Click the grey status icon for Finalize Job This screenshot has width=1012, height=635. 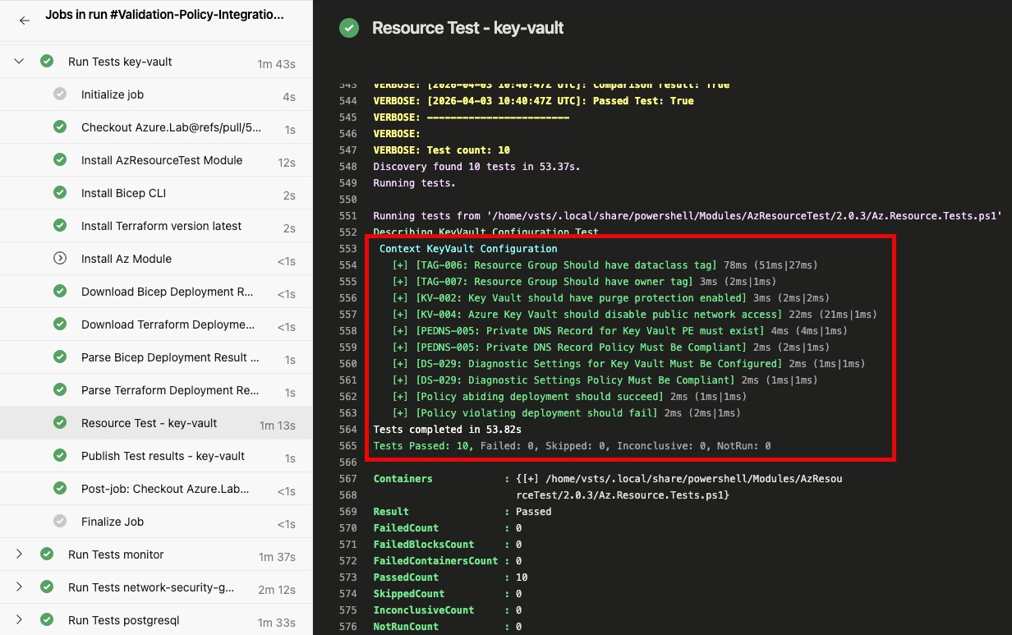pos(60,522)
